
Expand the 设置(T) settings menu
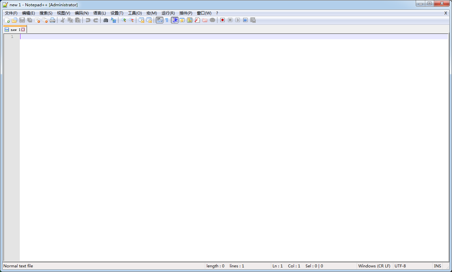(x=117, y=13)
